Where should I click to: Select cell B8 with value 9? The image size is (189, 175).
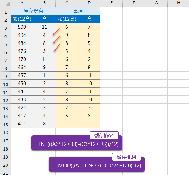[44, 67]
